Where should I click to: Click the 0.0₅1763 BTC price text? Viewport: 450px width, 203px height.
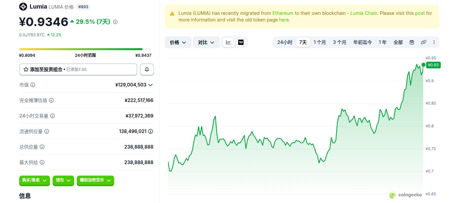point(32,35)
